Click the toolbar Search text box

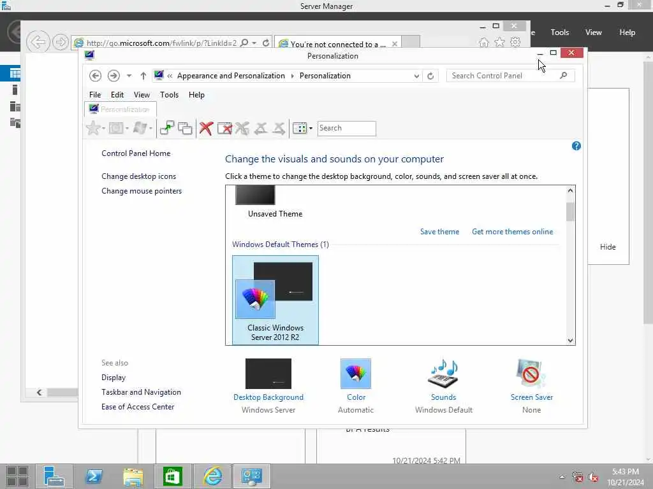tap(346, 128)
